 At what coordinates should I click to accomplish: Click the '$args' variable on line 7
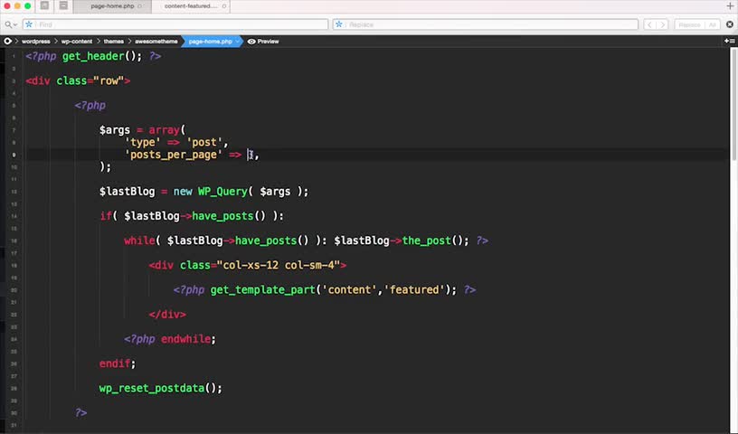114,130
